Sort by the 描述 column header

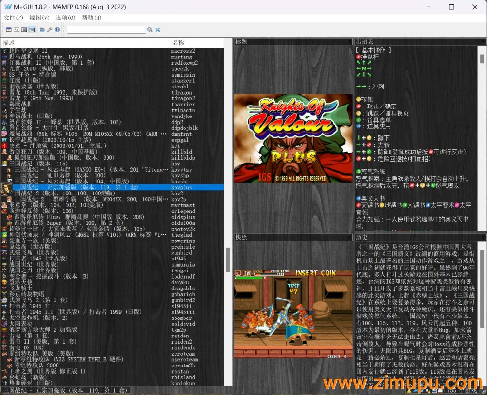pyautogui.click(x=86, y=43)
